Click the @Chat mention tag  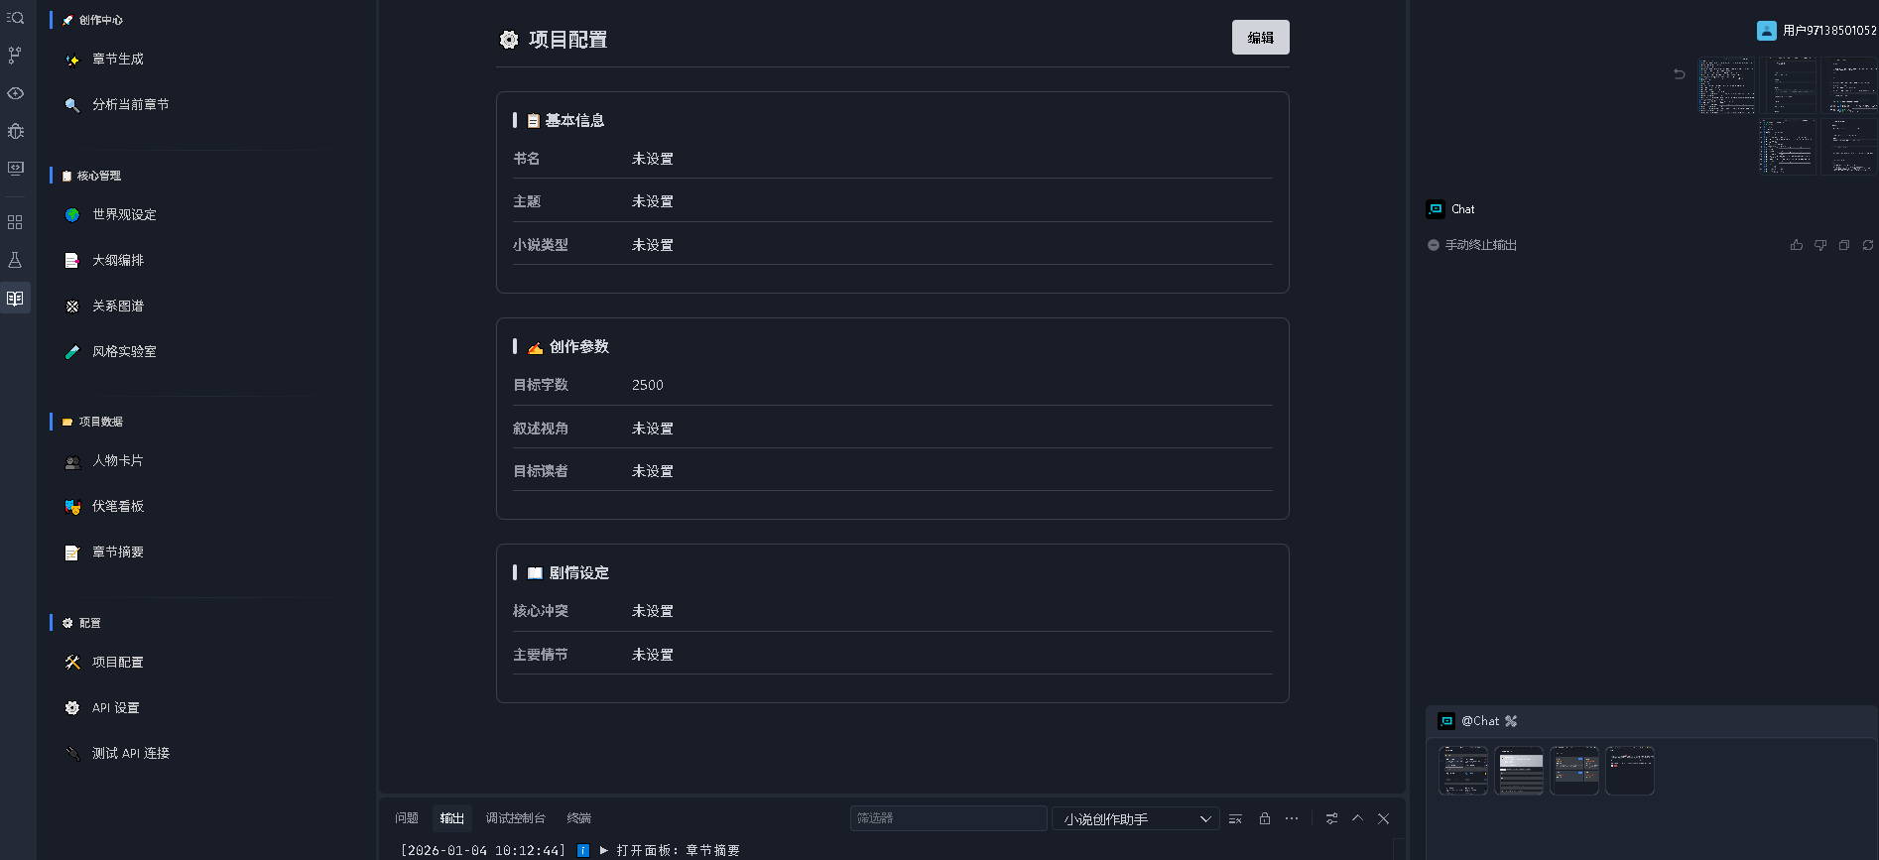1479,721
